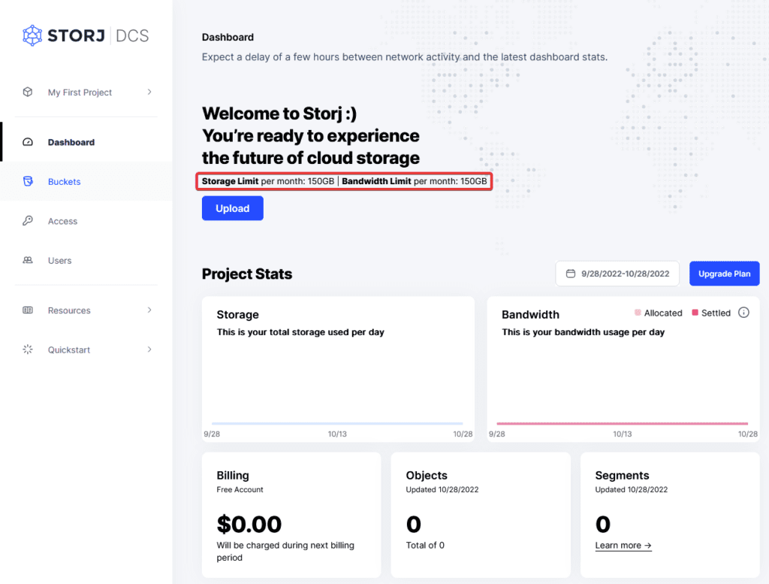
Task: Click the Access key icon
Action: click(x=28, y=221)
